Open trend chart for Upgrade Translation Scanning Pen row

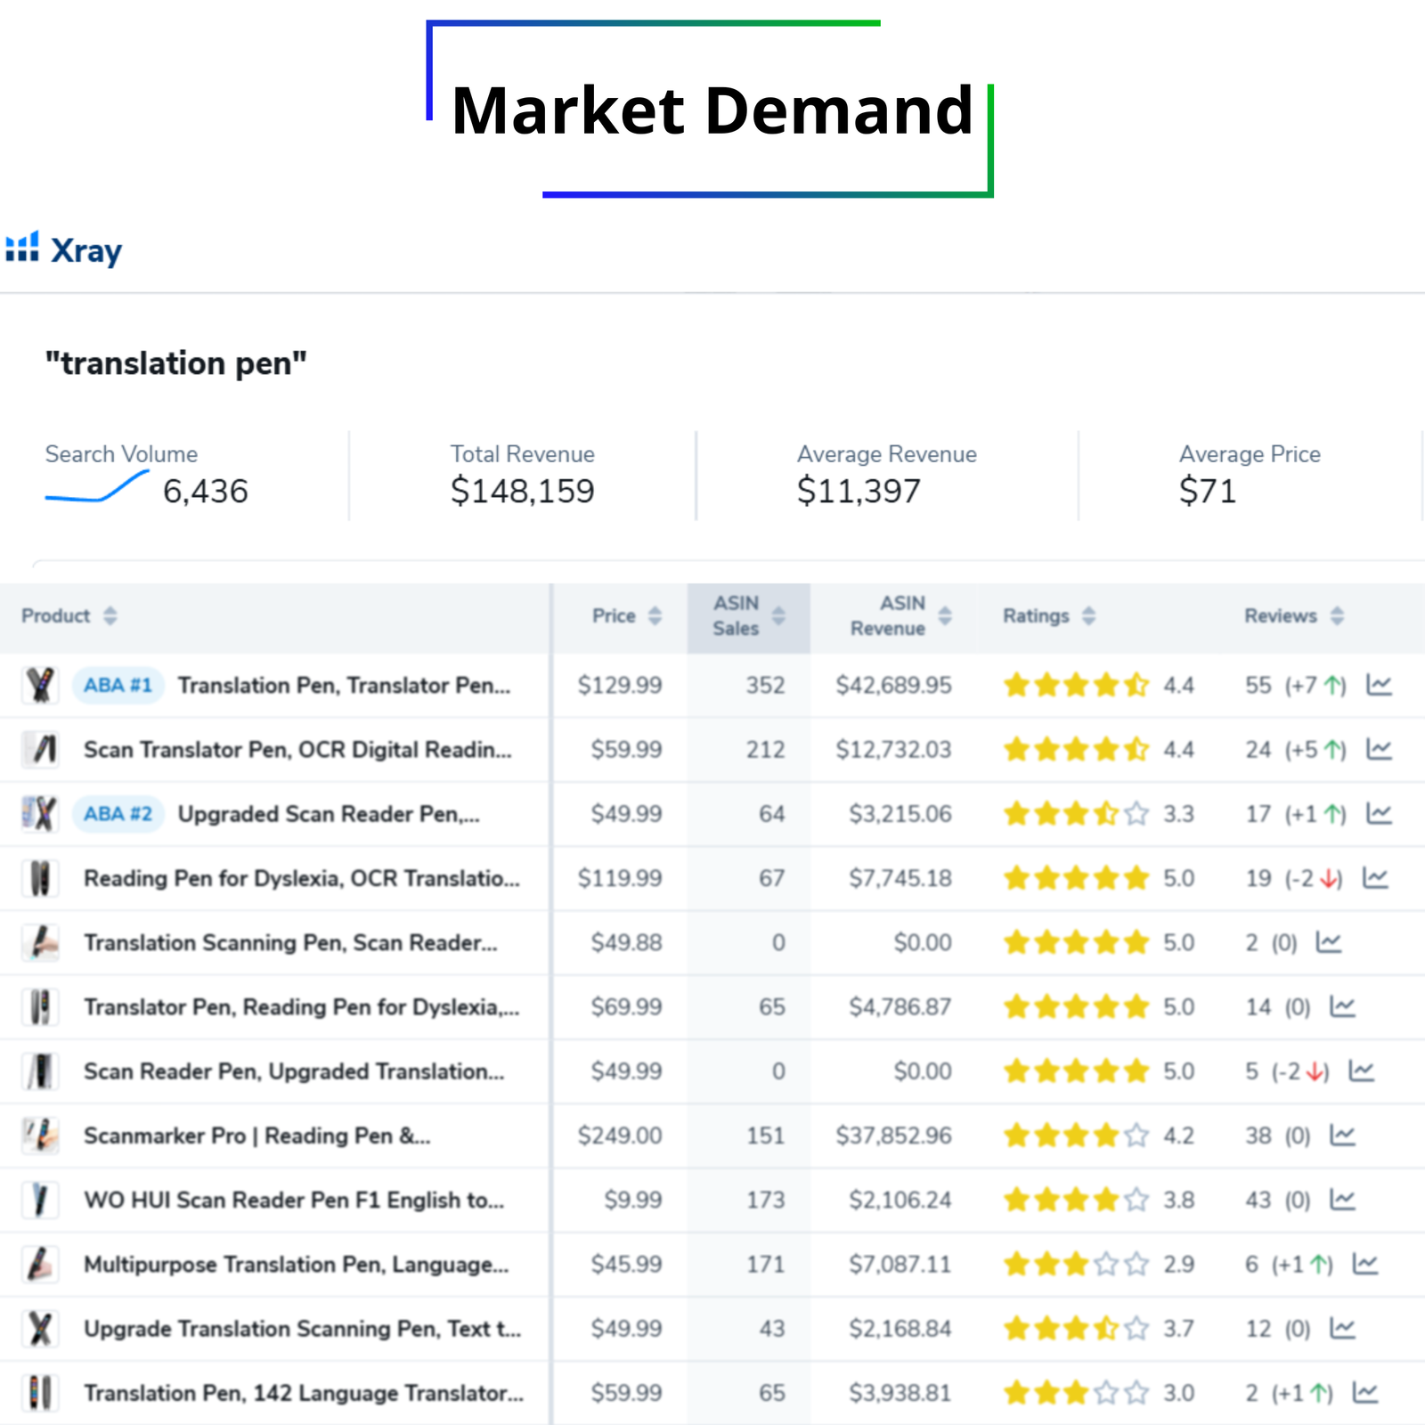coord(1342,1328)
